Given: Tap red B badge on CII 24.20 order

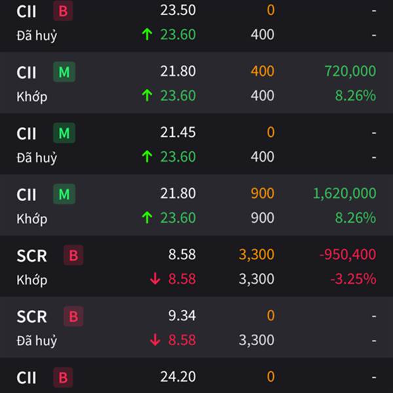Looking at the screenshot, I should 63,377.
